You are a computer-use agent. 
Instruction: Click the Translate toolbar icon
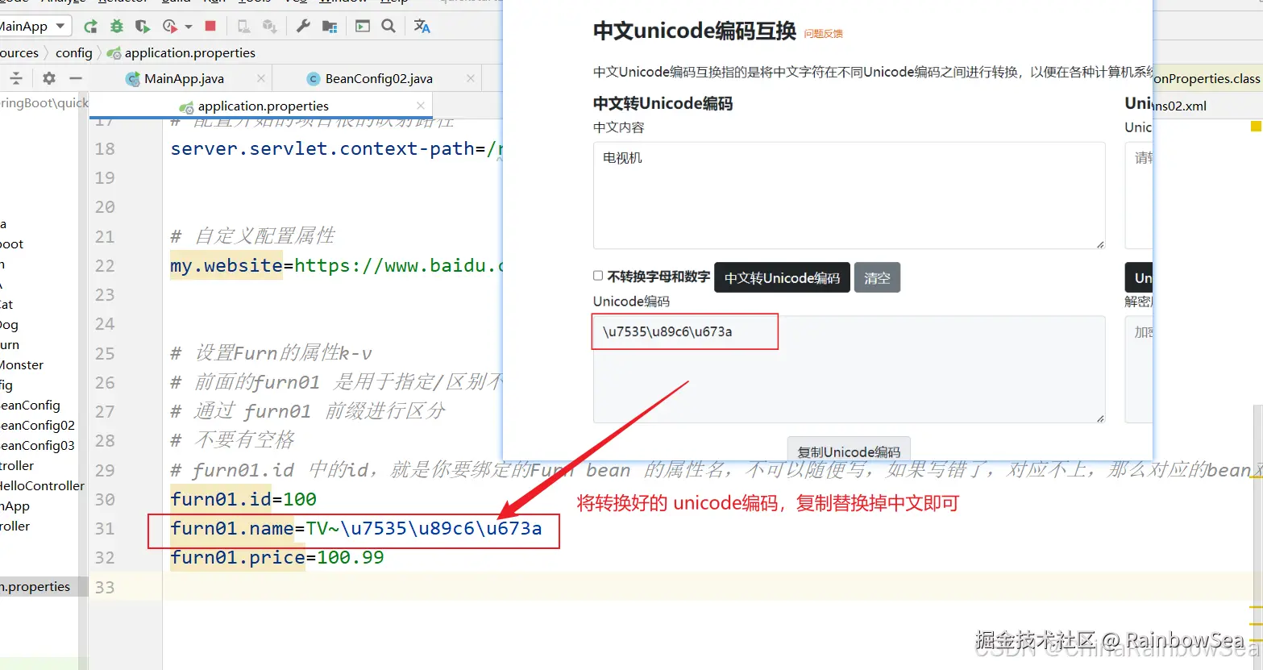(x=422, y=27)
